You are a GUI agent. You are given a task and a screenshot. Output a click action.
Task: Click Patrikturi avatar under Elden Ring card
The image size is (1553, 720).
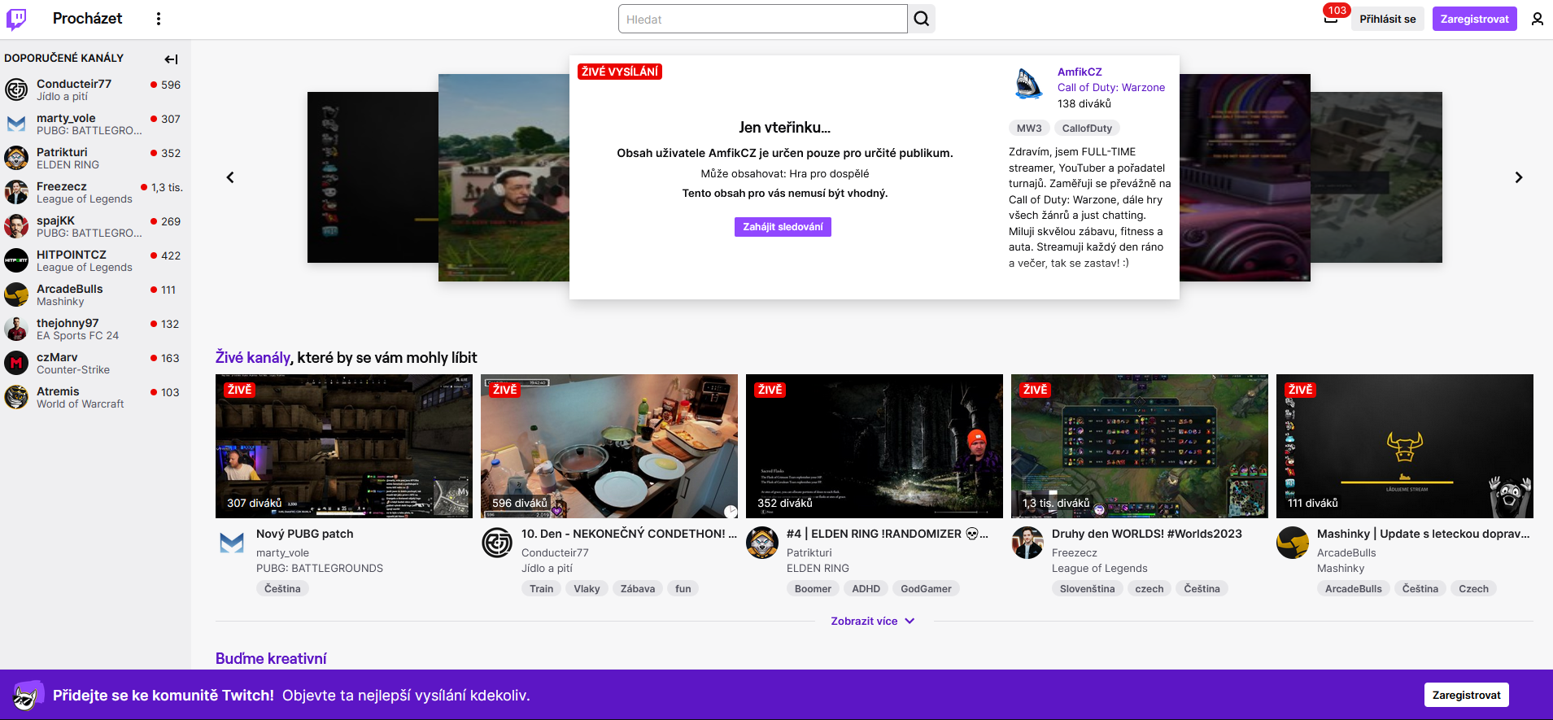[762, 543]
